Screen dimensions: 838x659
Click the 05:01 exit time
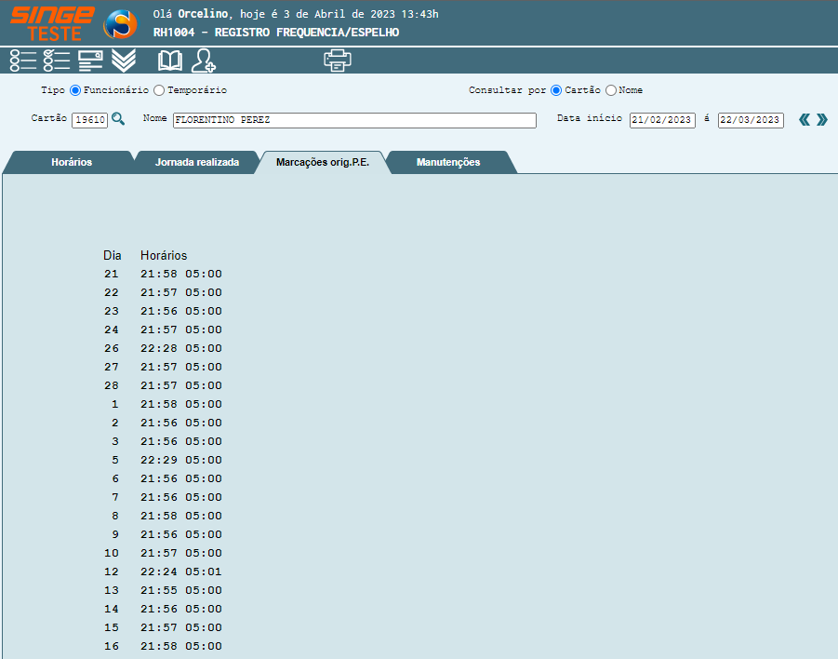click(204, 572)
